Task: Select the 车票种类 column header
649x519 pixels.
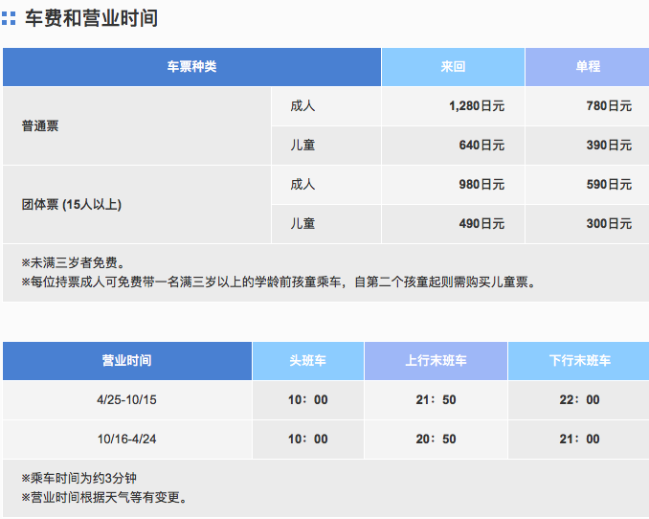Action: (x=191, y=67)
